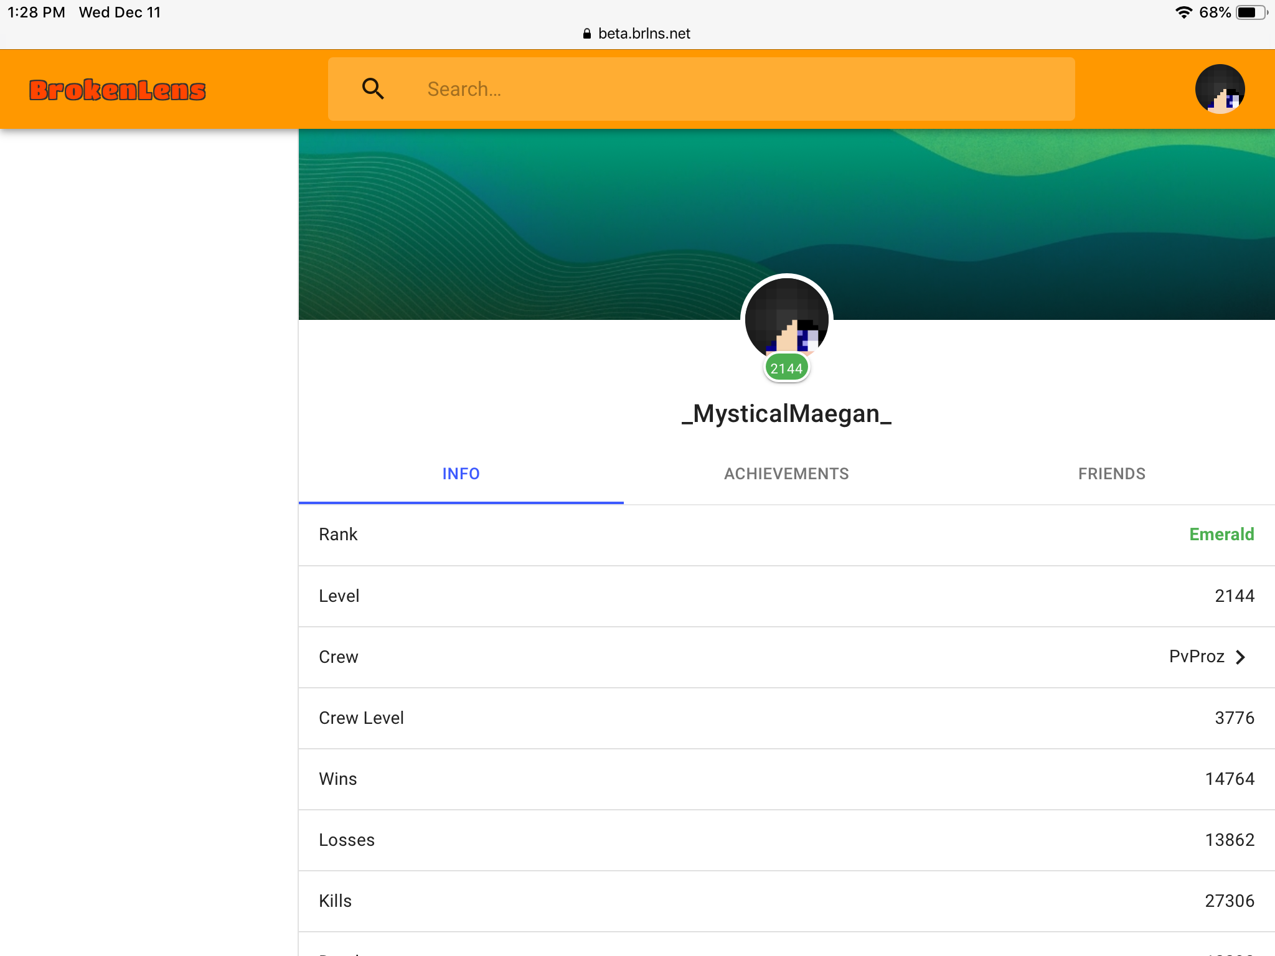Click the Emerald rank value
Image resolution: width=1275 pixels, height=956 pixels.
pyautogui.click(x=1221, y=535)
